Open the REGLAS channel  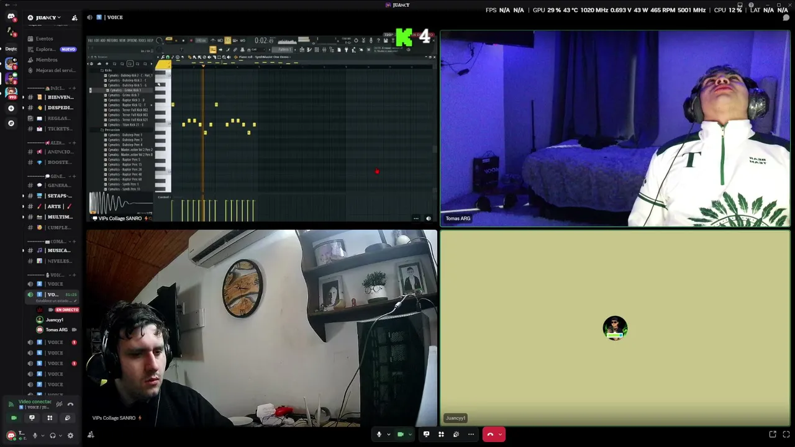click(x=52, y=118)
